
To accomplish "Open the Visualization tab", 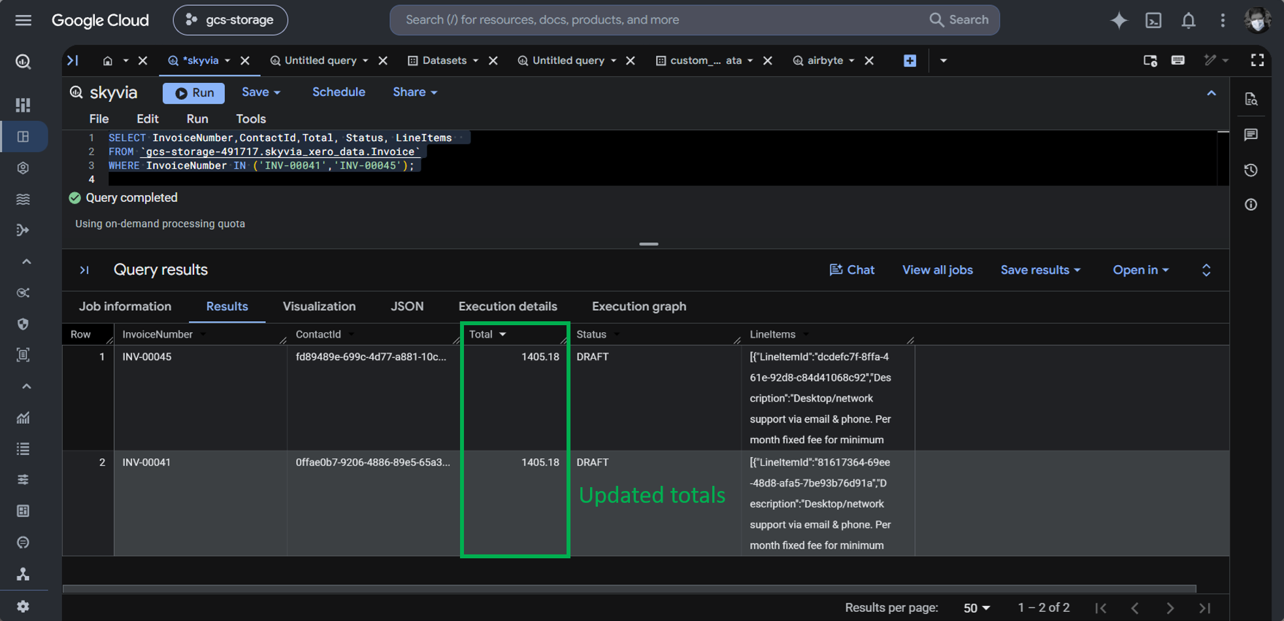I will click(x=319, y=307).
